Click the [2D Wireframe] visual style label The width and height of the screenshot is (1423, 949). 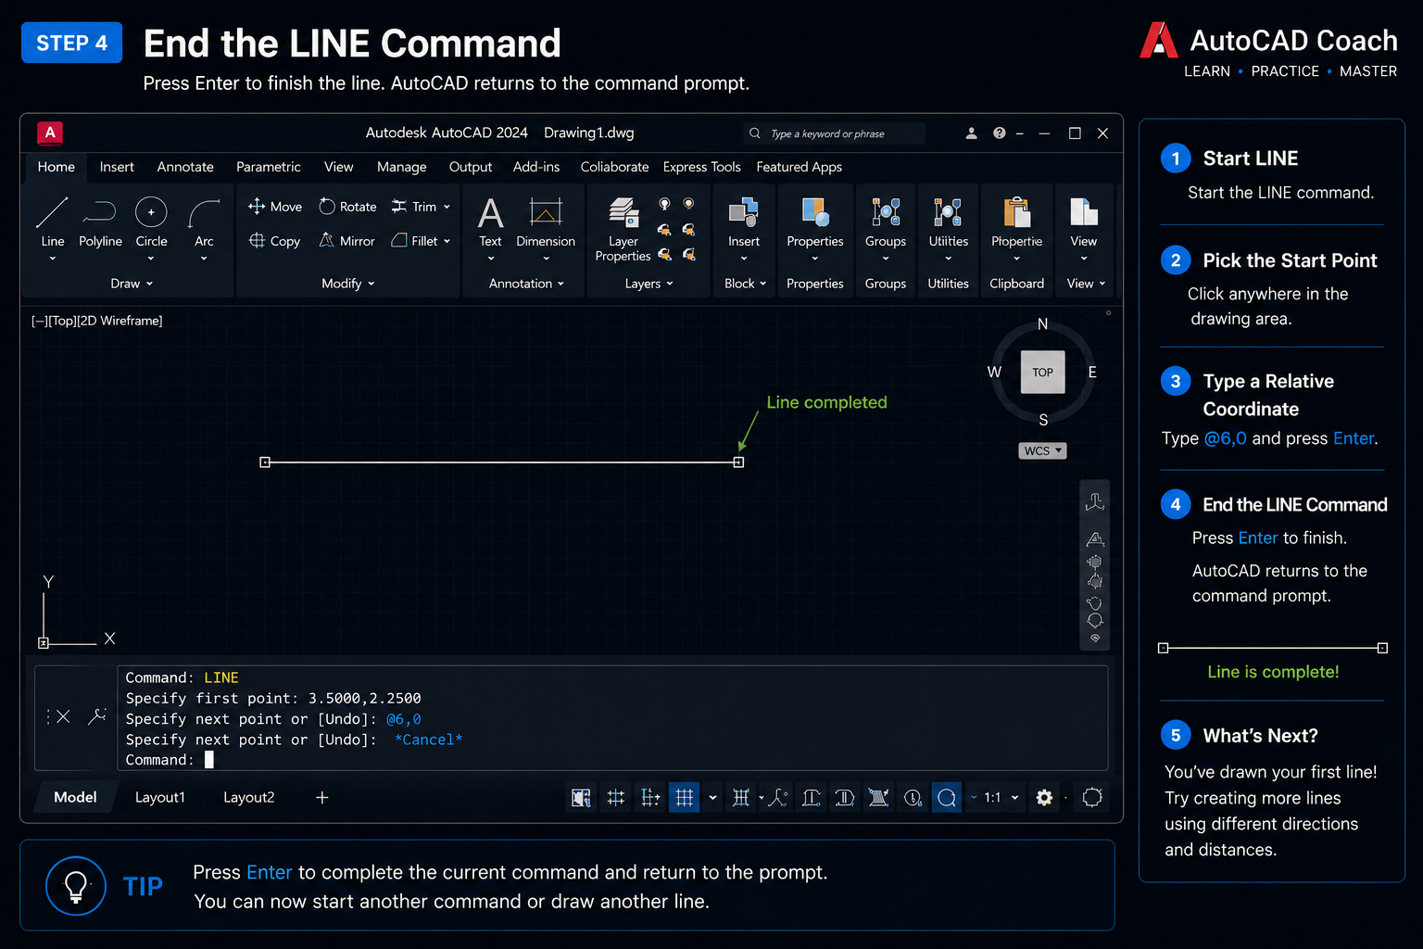click(120, 321)
